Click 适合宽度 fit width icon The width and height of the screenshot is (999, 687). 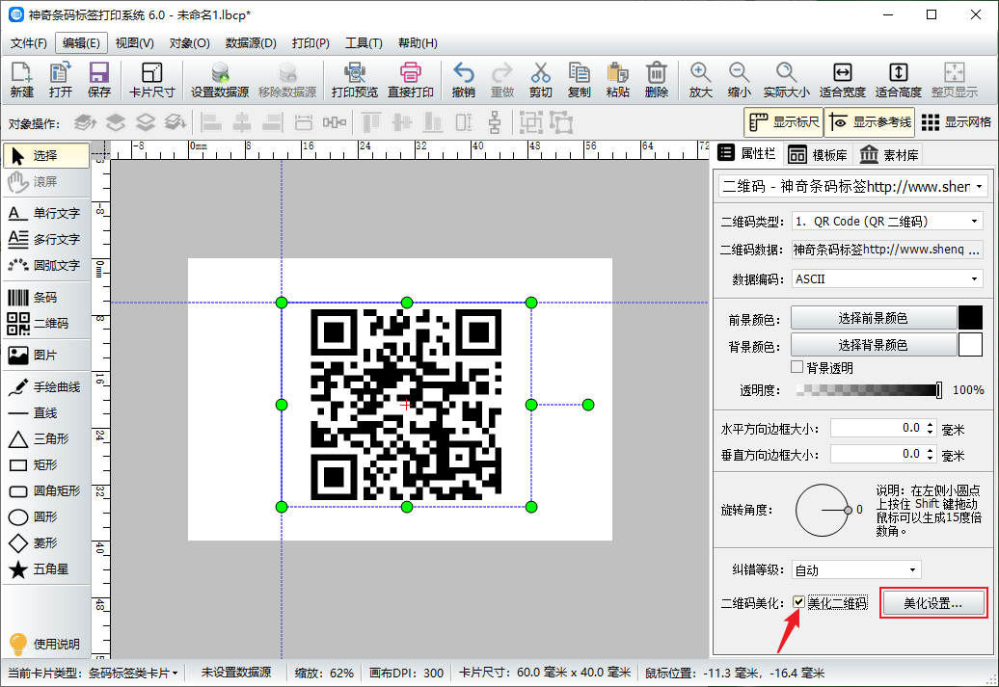842,80
